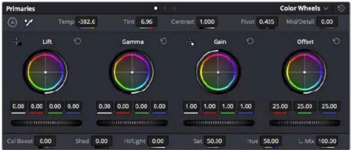Click the Offset master wheel slider
This screenshot has height=150, width=351.
point(305,123)
